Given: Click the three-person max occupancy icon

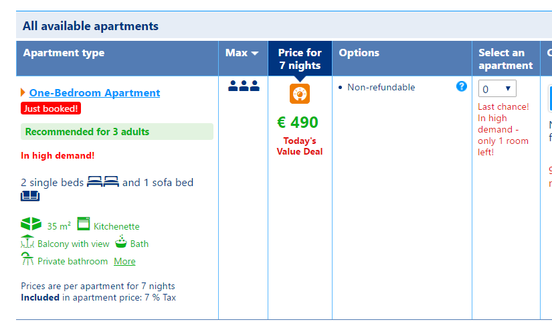Looking at the screenshot, I should (x=243, y=86).
